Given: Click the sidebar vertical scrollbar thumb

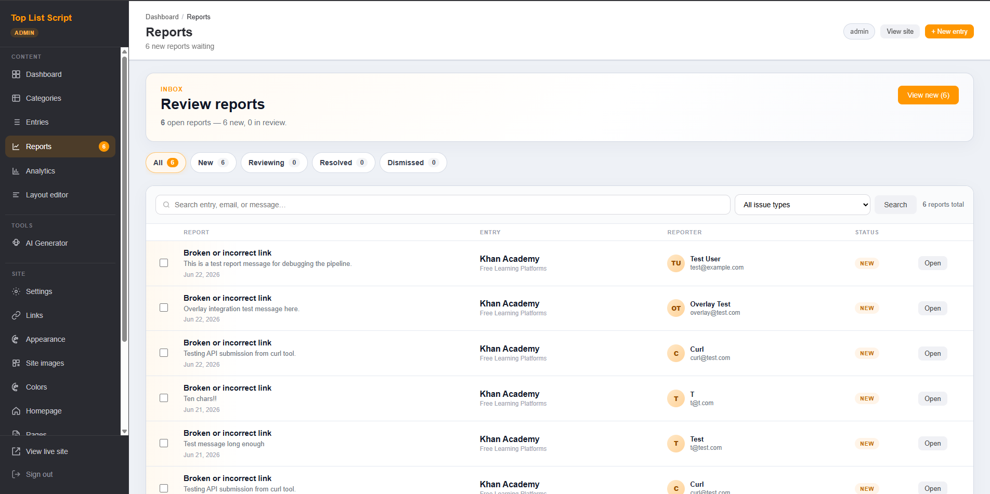Looking at the screenshot, I should [x=125, y=199].
